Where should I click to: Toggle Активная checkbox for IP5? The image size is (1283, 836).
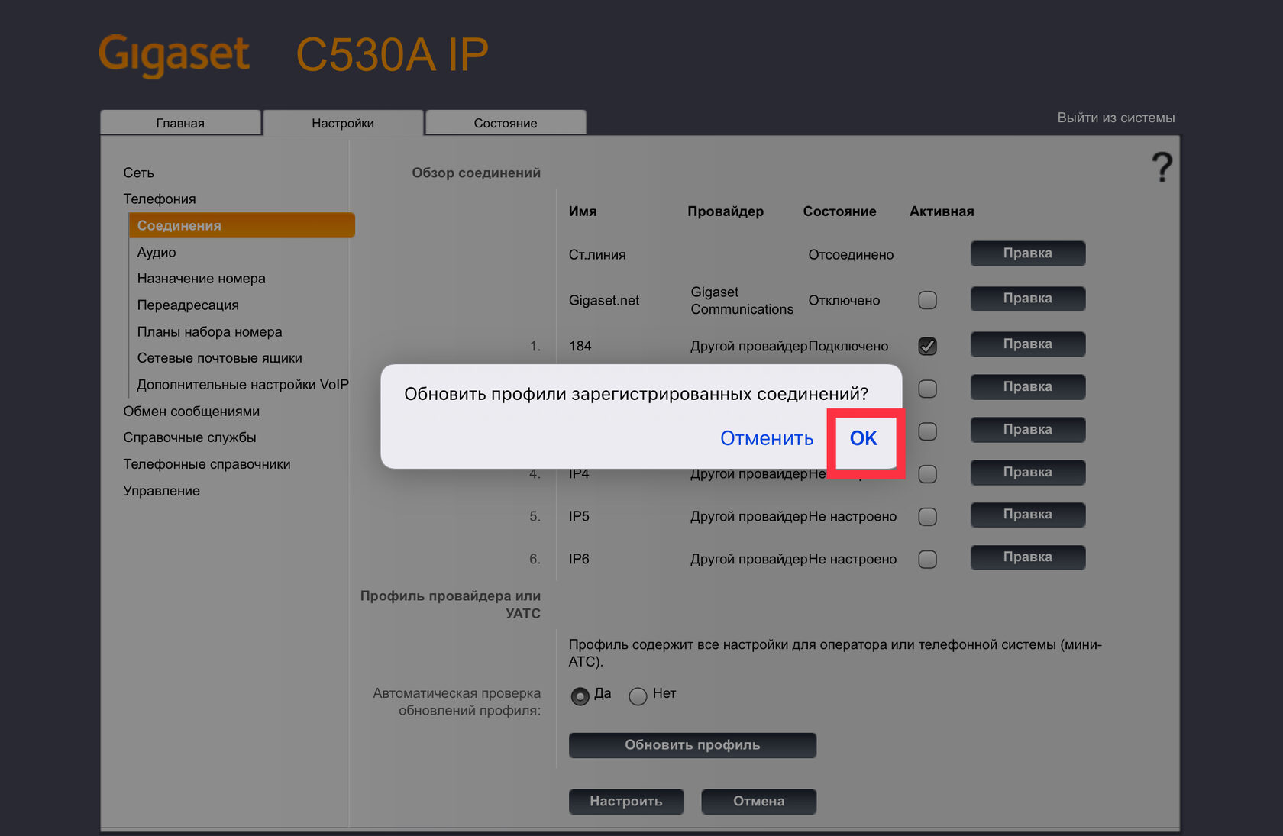point(928,517)
